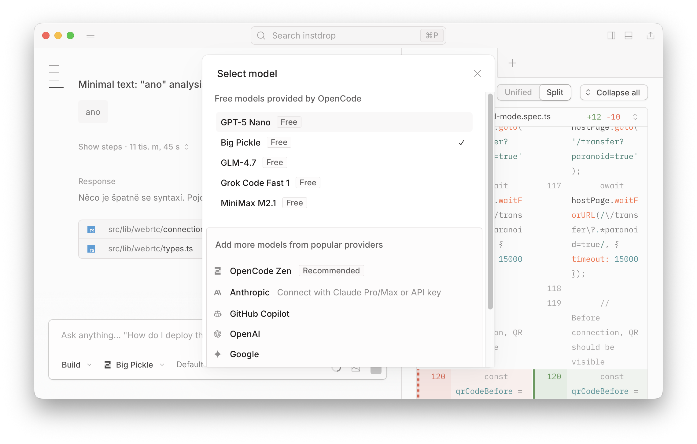
Task: Connect the Anthropic provider
Action: click(250, 292)
